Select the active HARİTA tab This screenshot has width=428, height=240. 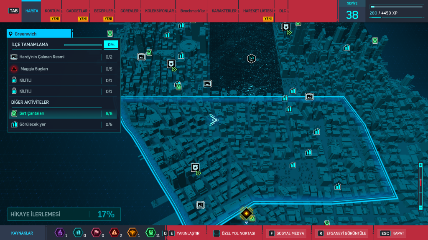pyautogui.click(x=32, y=11)
